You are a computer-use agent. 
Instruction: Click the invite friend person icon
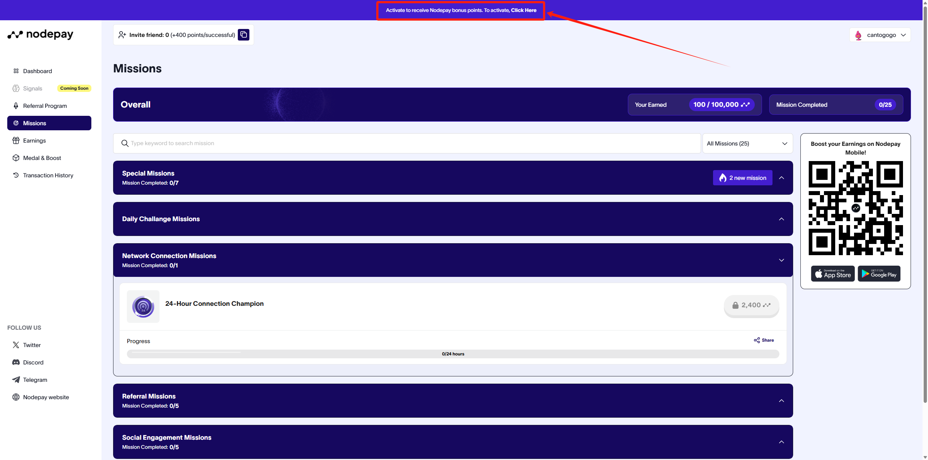click(x=122, y=35)
